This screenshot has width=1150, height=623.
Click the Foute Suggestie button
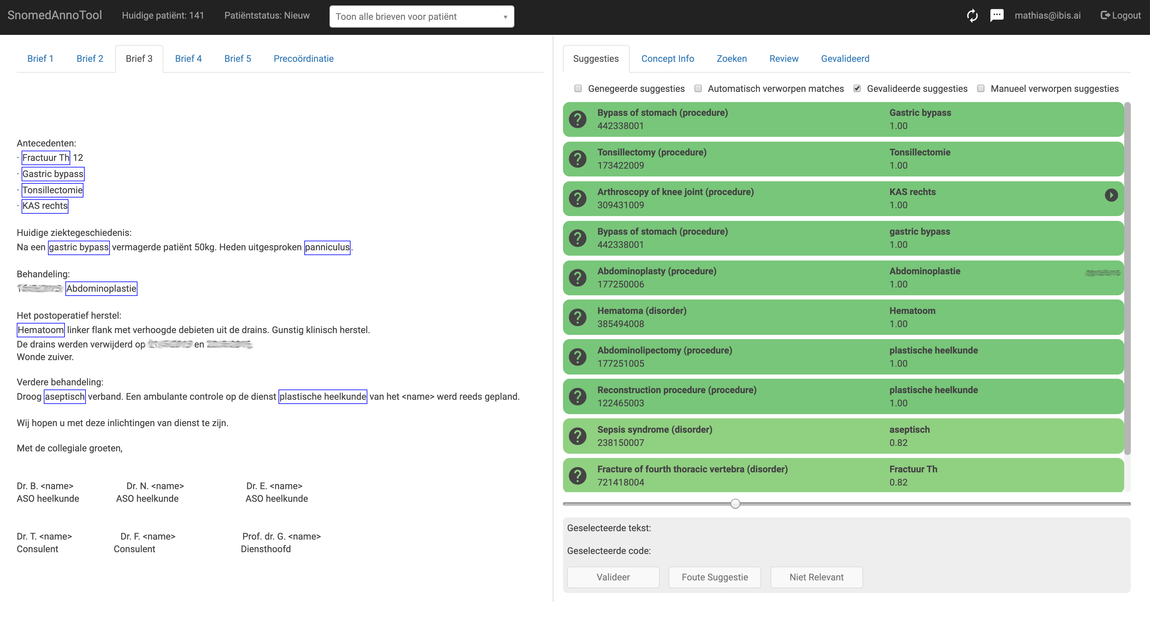pos(714,577)
